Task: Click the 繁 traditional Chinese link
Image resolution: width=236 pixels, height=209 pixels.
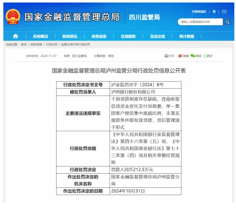Action: [214, 12]
